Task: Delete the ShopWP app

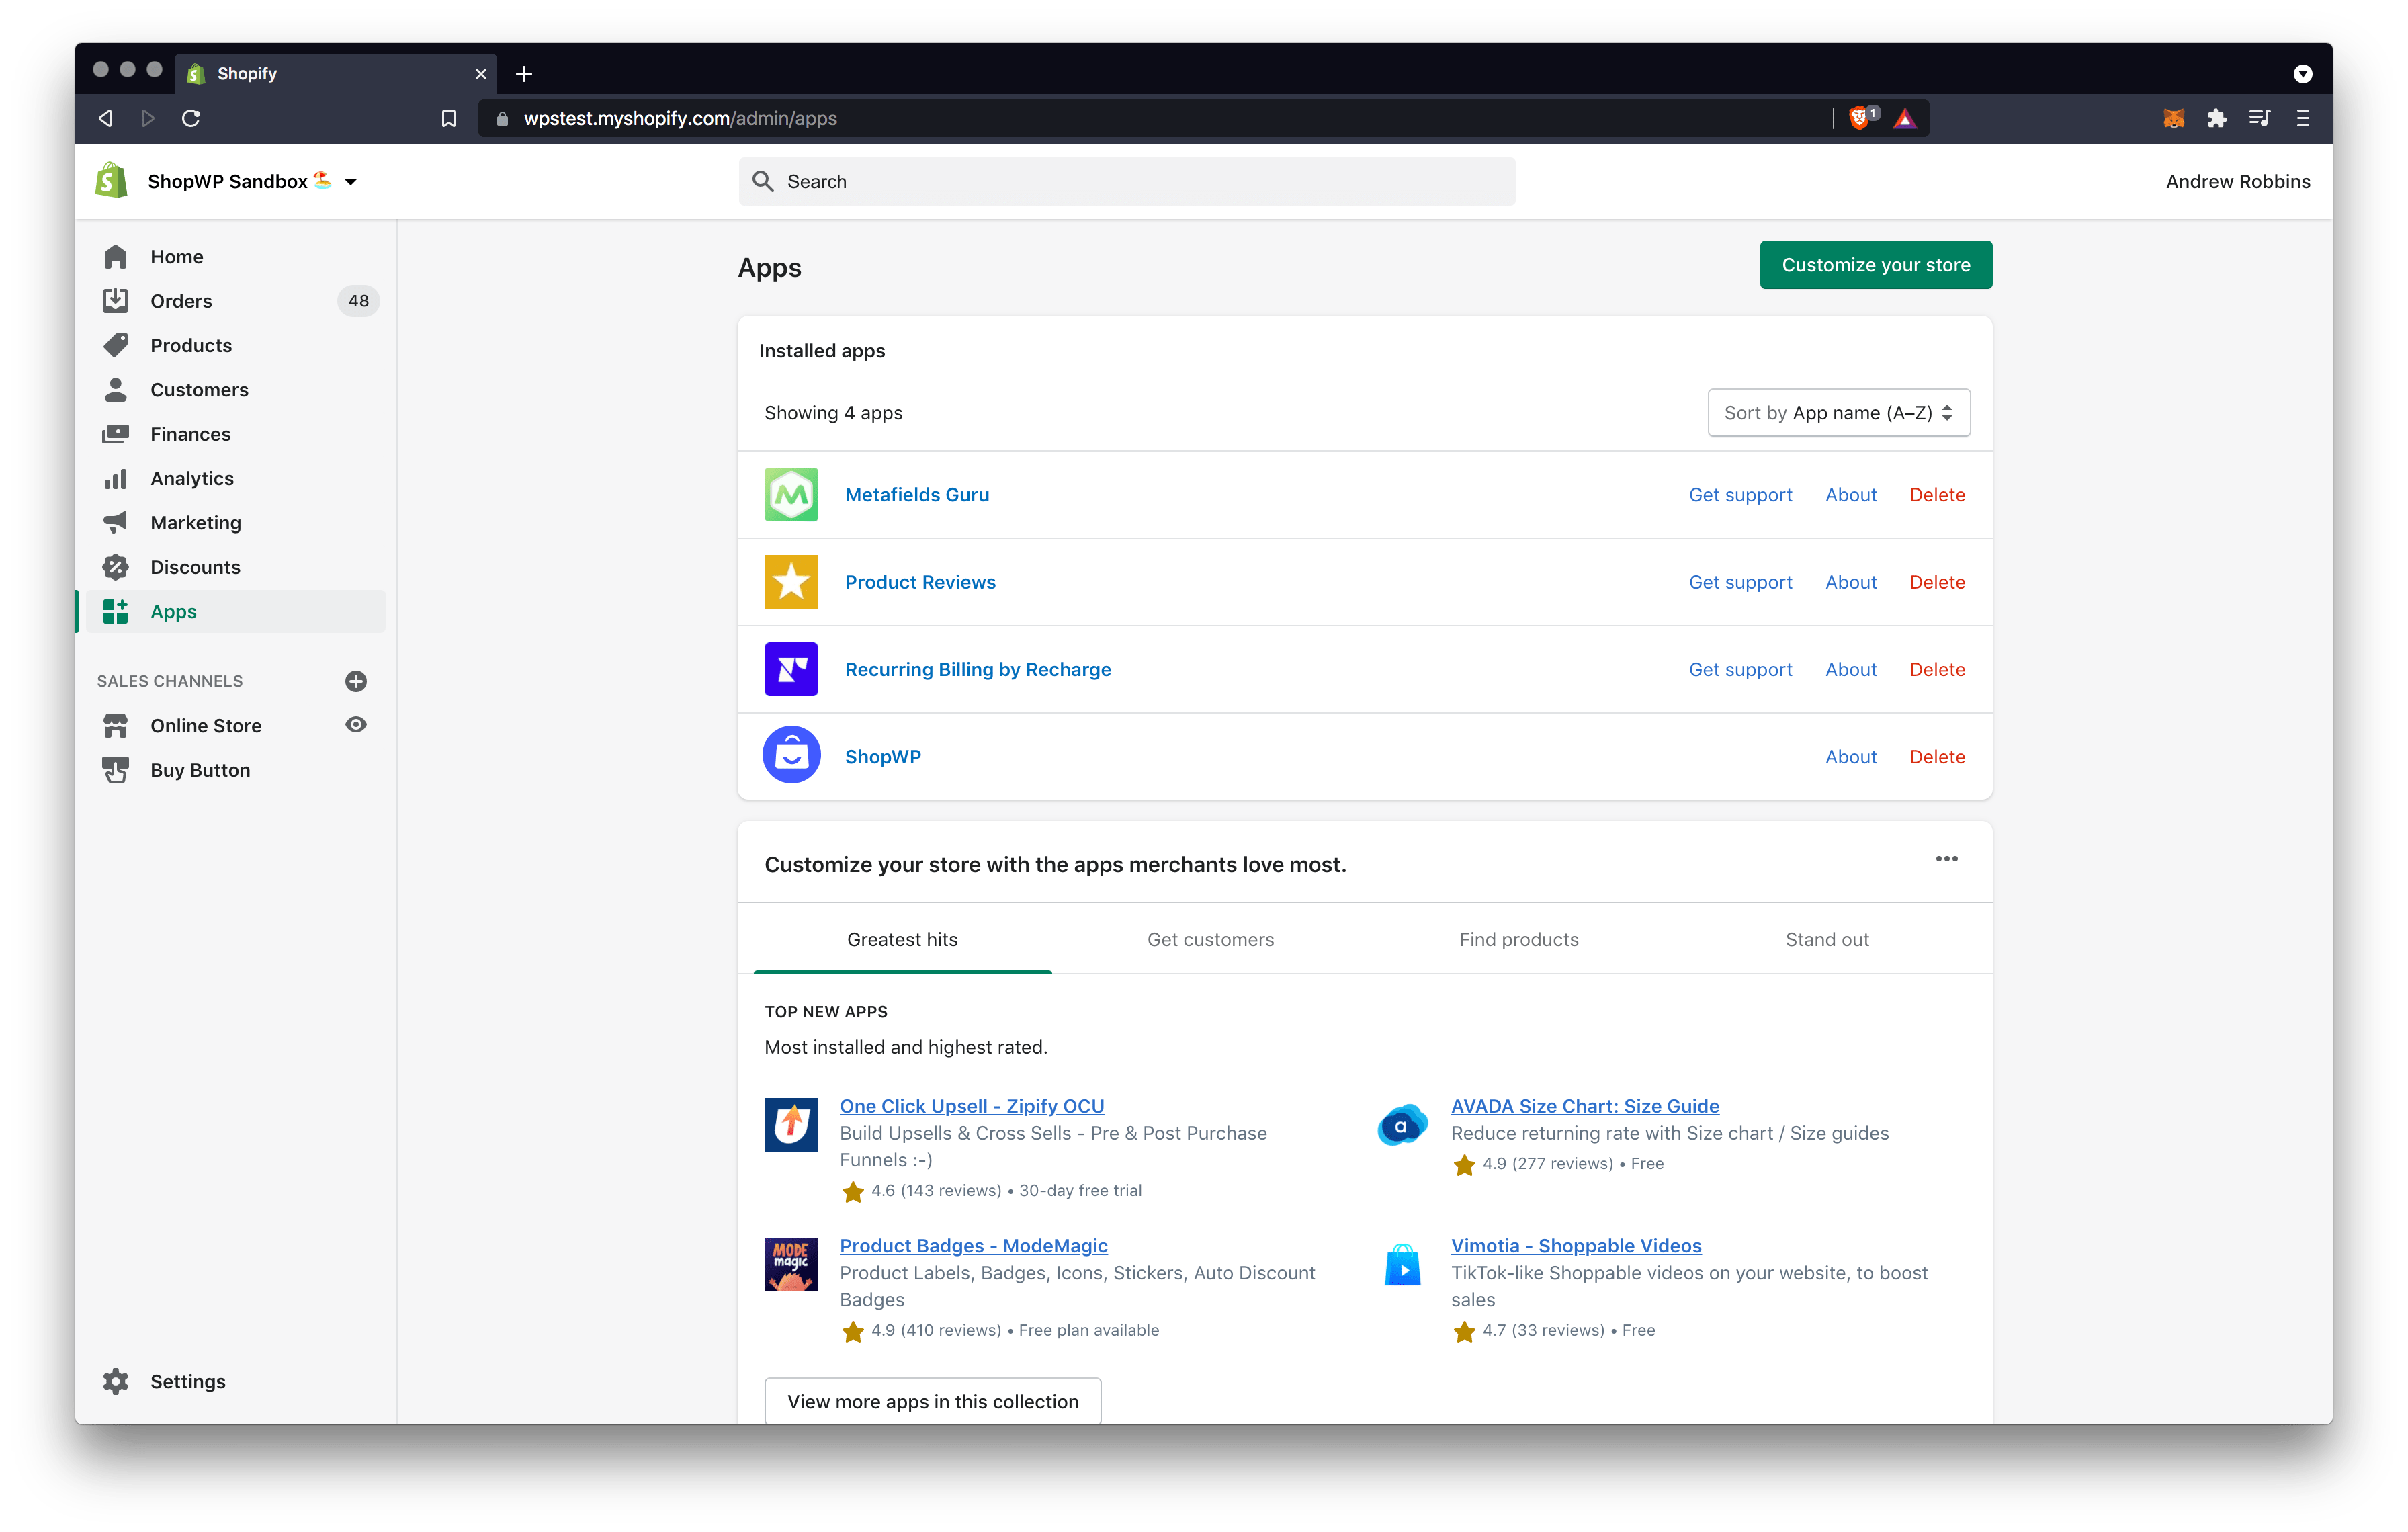Action: click(1936, 757)
